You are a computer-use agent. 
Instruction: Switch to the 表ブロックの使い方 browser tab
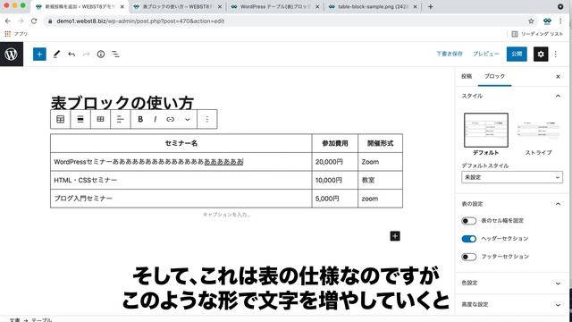pos(177,6)
